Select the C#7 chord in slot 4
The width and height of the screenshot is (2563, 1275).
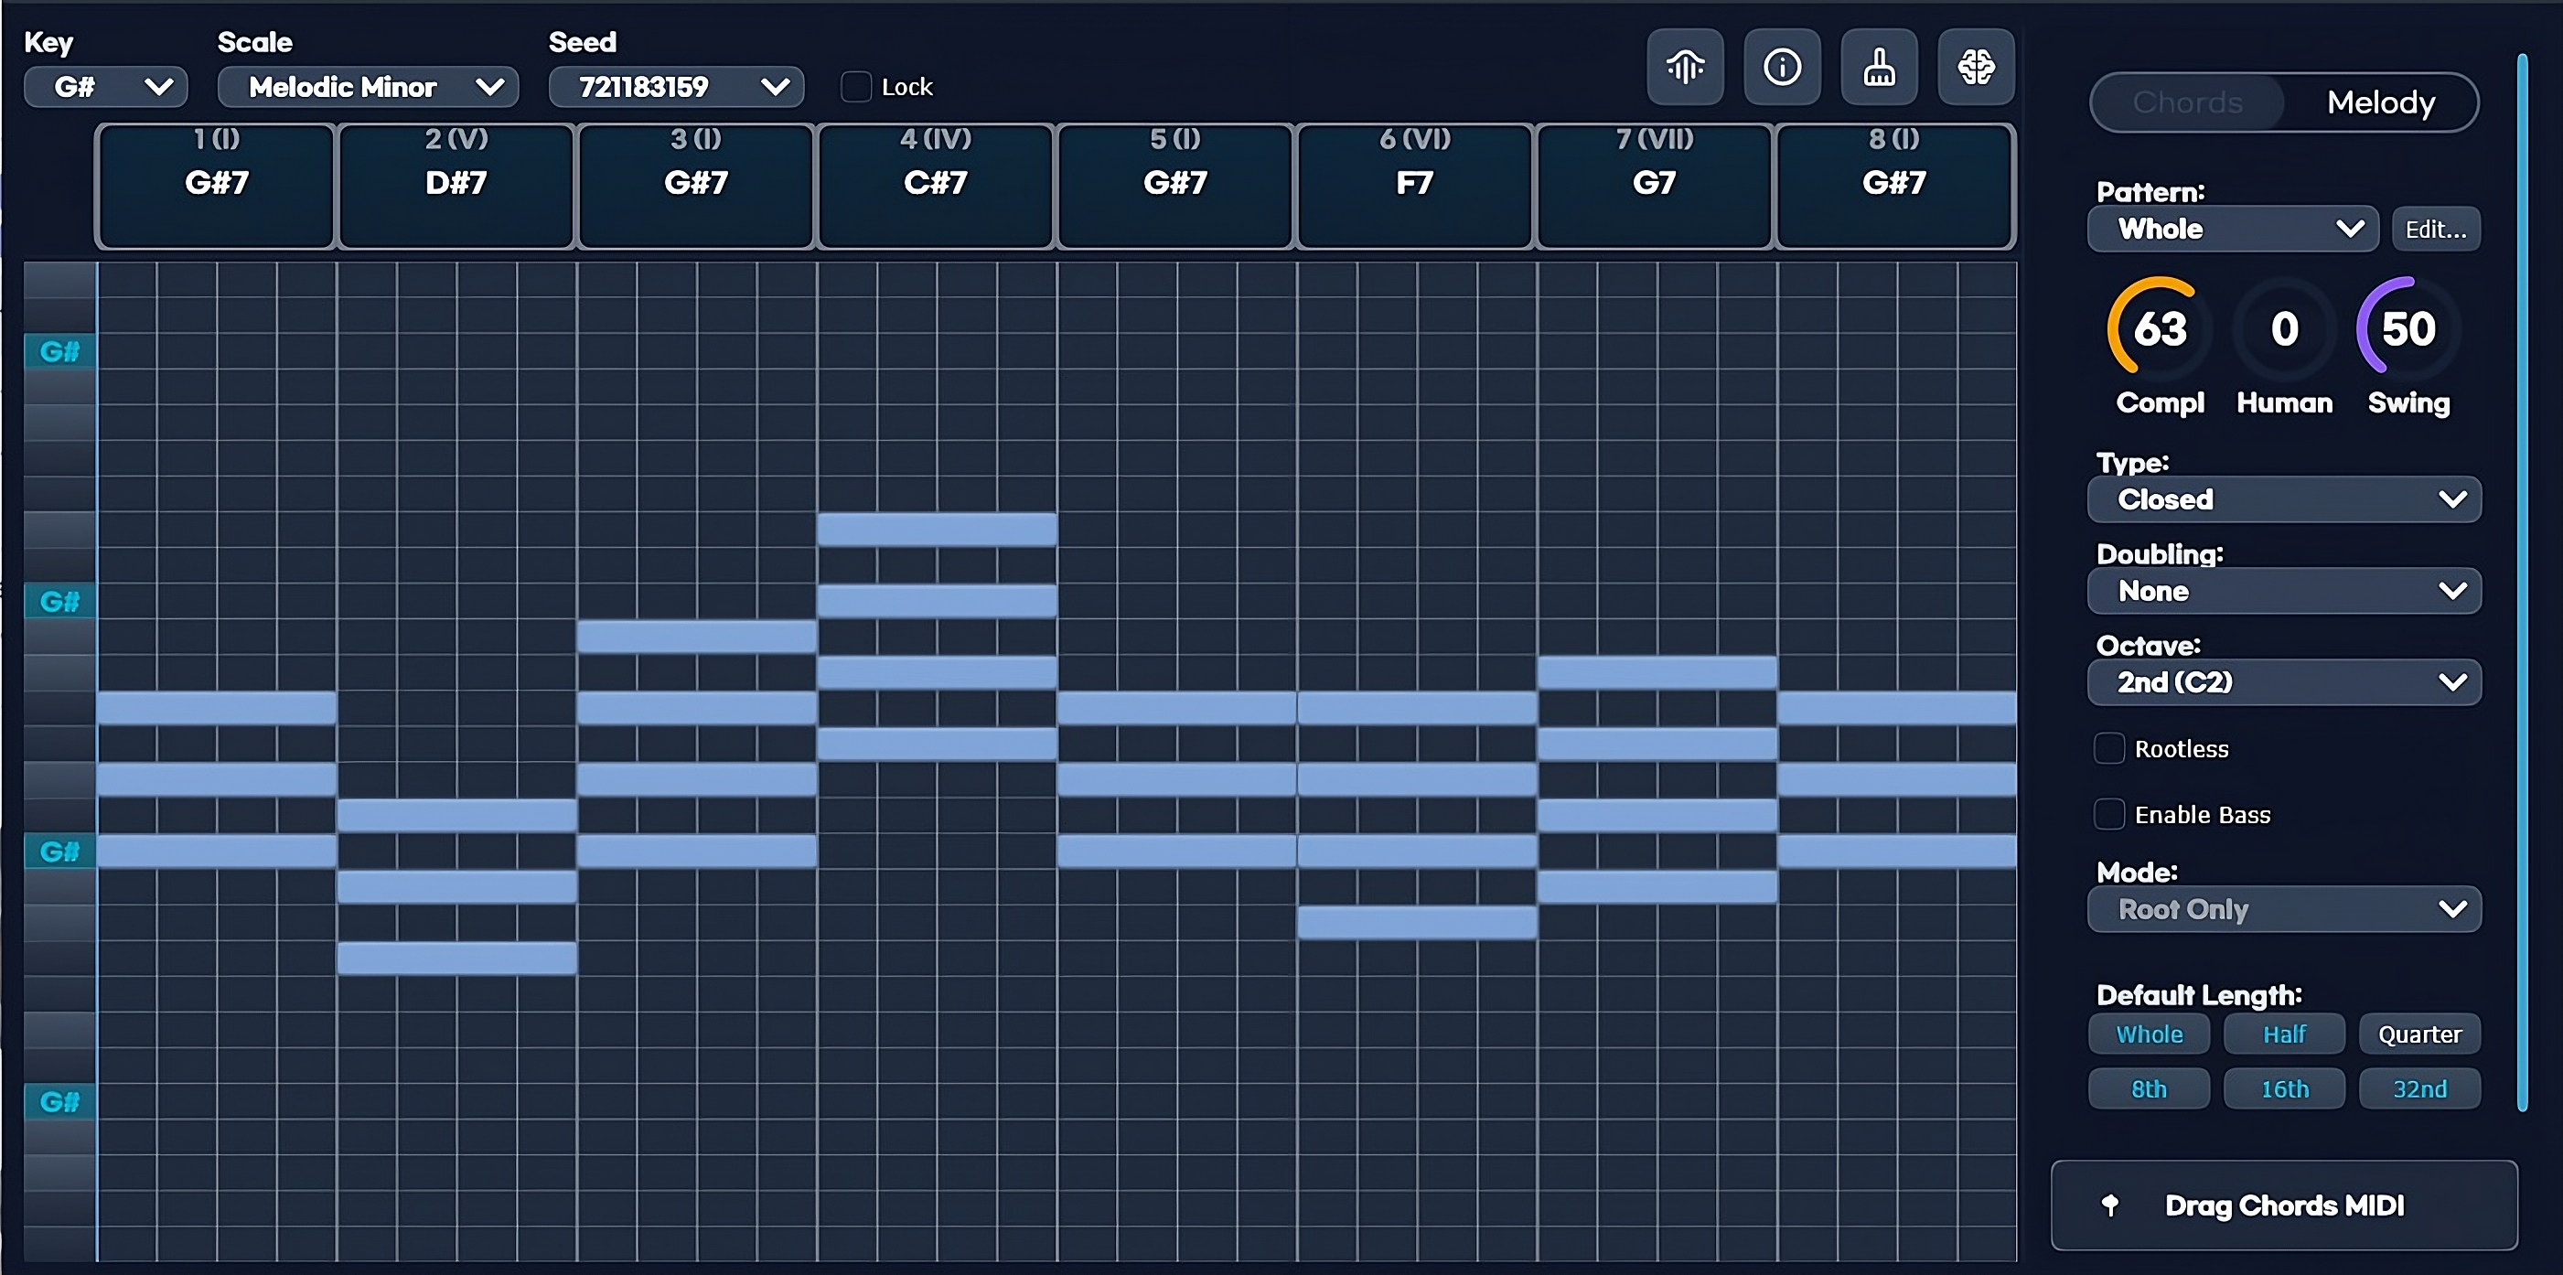coord(934,184)
